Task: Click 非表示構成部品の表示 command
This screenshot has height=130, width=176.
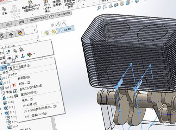Action: (x=70, y=4)
